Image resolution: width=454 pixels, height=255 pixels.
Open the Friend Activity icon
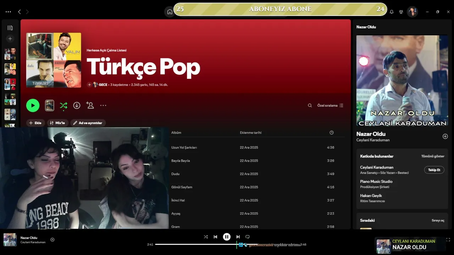[x=401, y=12]
